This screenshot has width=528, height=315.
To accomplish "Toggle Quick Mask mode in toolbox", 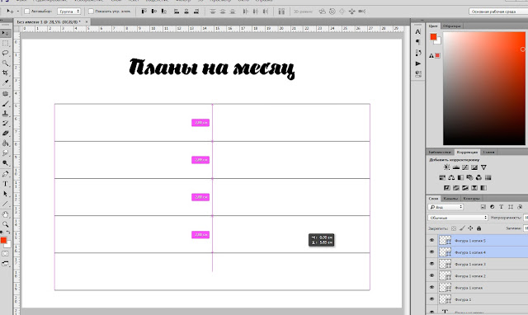I will pyautogui.click(x=6, y=253).
